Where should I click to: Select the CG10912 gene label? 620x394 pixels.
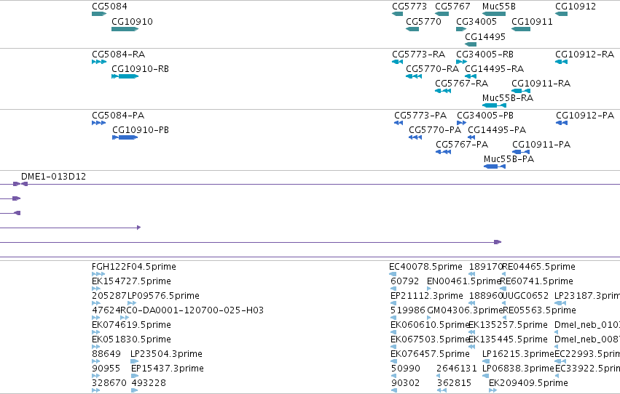click(576, 7)
